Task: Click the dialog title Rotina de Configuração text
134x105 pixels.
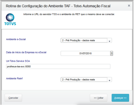Action: [58, 6]
